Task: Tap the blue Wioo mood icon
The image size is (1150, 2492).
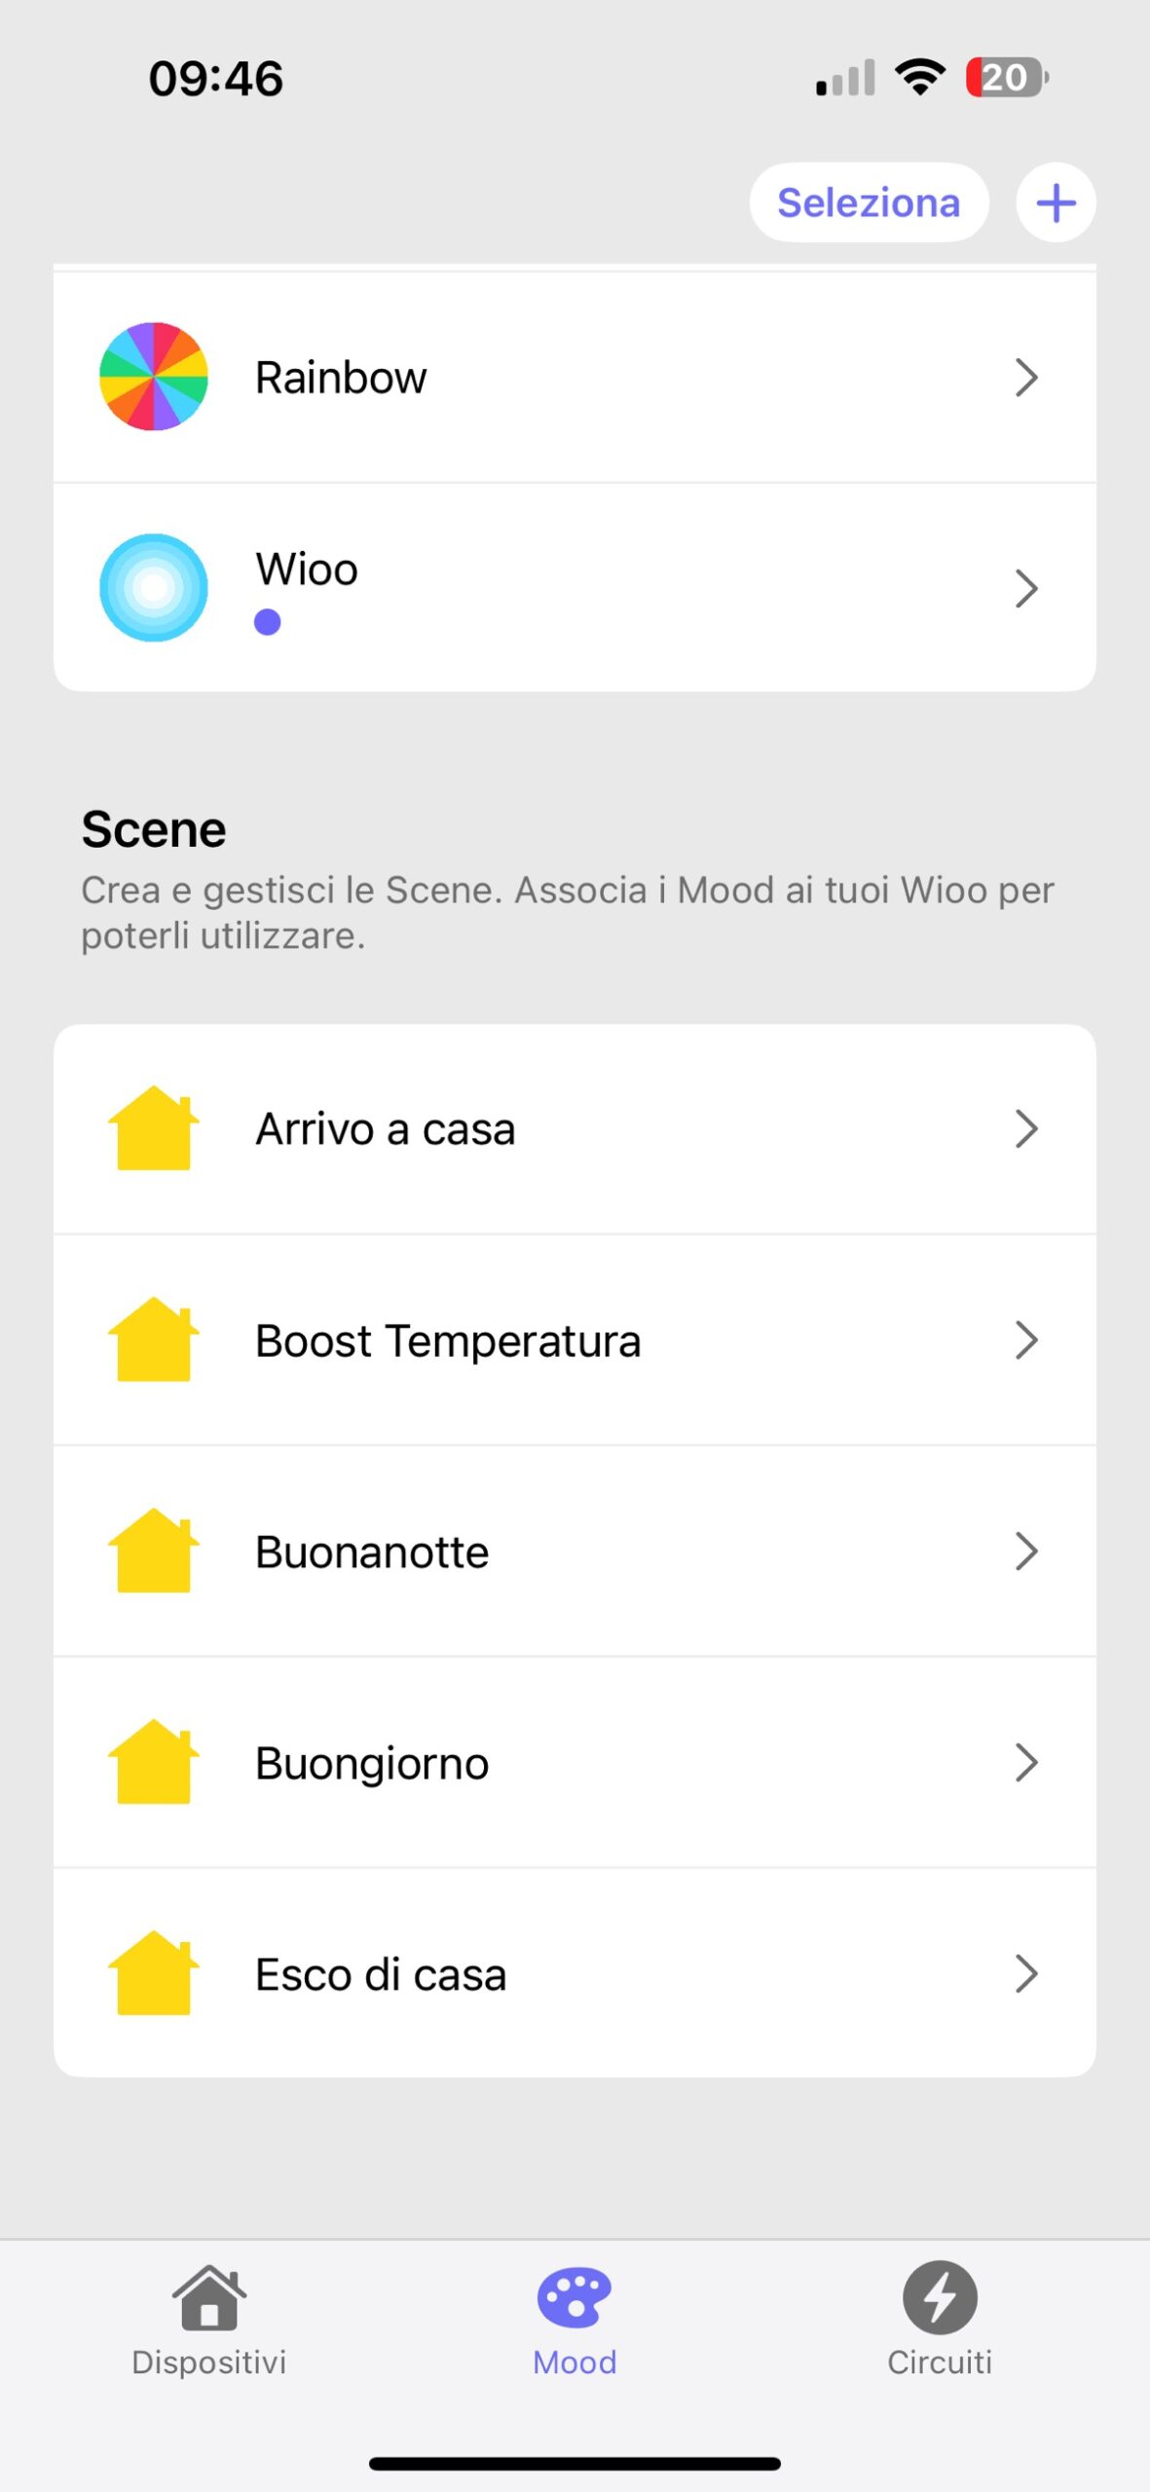Action: (x=154, y=587)
